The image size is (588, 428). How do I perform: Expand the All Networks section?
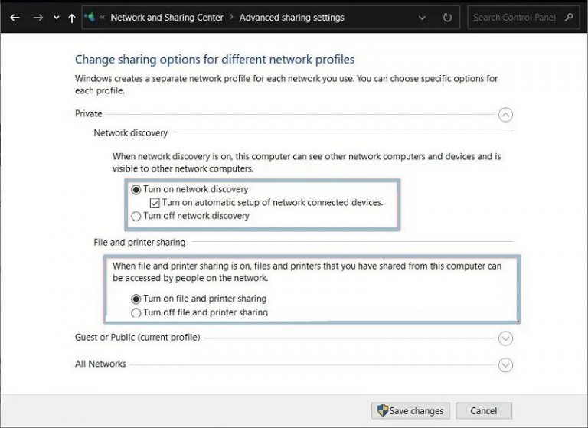[x=505, y=364]
